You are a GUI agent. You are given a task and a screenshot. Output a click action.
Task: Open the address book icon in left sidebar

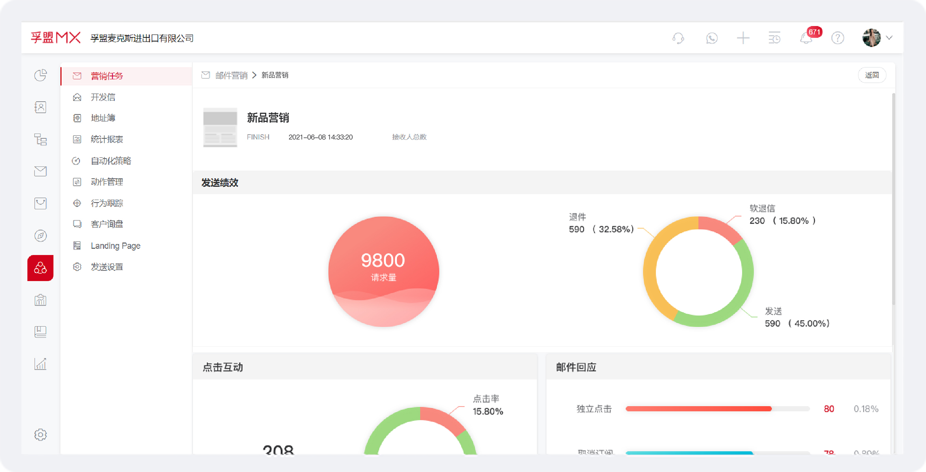pos(40,107)
